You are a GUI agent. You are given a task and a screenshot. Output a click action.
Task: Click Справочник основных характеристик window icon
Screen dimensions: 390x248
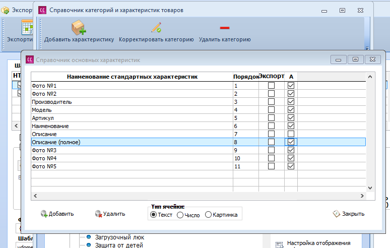(30, 59)
